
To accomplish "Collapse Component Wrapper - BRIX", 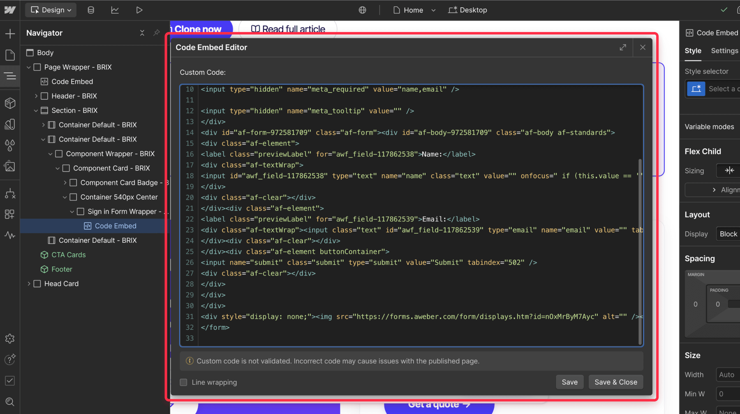I will click(51, 154).
